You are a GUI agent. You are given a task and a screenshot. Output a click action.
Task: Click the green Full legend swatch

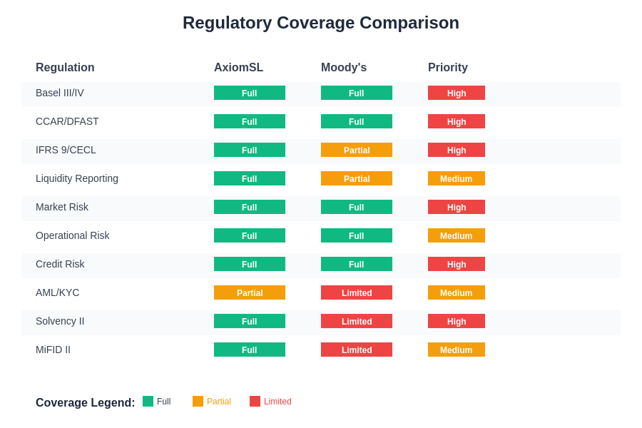(x=148, y=402)
